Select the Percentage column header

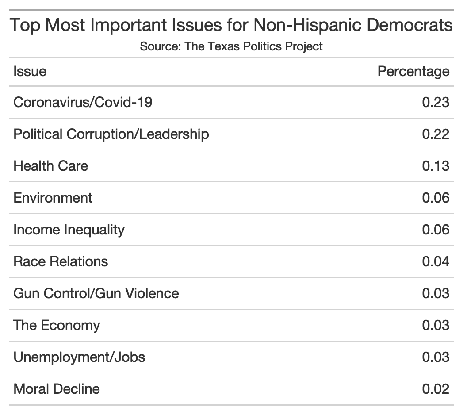coord(413,71)
